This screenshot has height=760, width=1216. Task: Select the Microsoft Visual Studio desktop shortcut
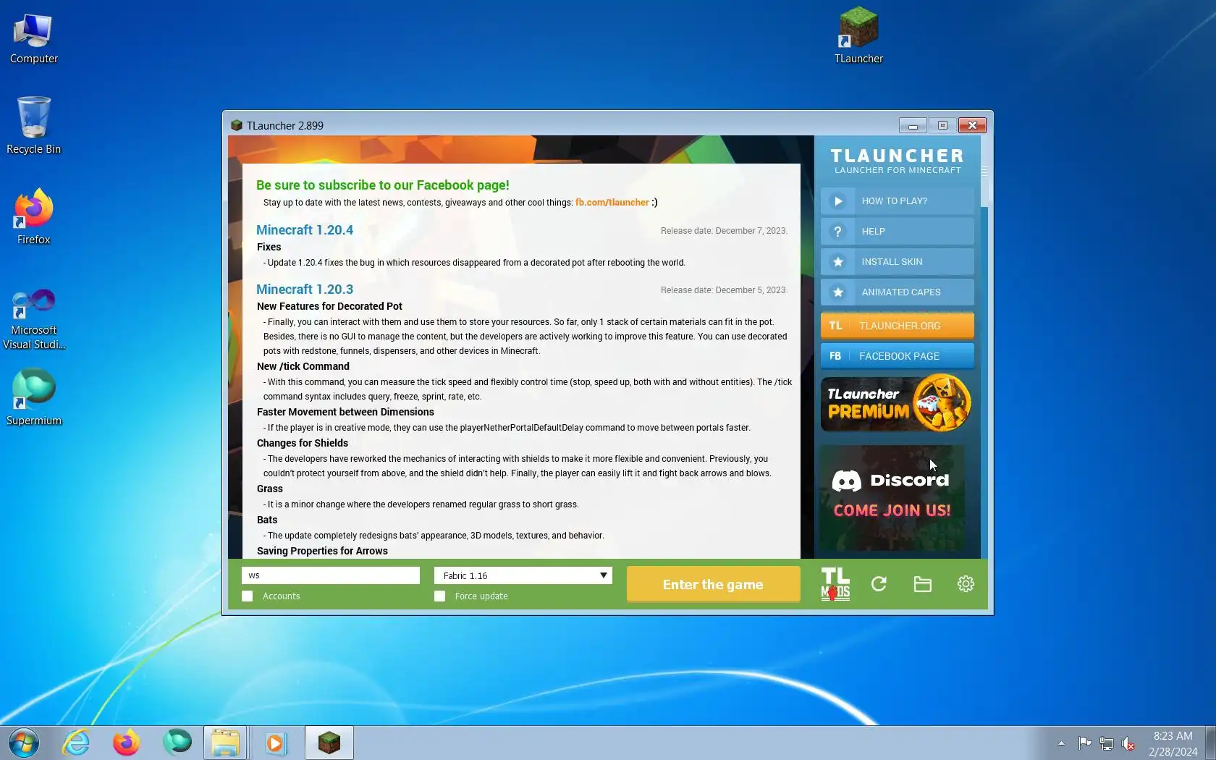(33, 319)
